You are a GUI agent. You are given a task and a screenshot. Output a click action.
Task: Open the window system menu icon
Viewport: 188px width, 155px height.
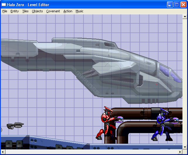coord(4,5)
